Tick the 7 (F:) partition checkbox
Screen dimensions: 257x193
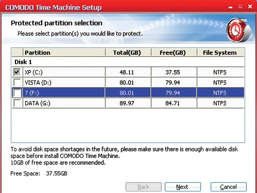click(17, 93)
